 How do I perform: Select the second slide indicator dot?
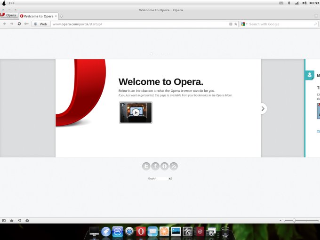[157, 54]
